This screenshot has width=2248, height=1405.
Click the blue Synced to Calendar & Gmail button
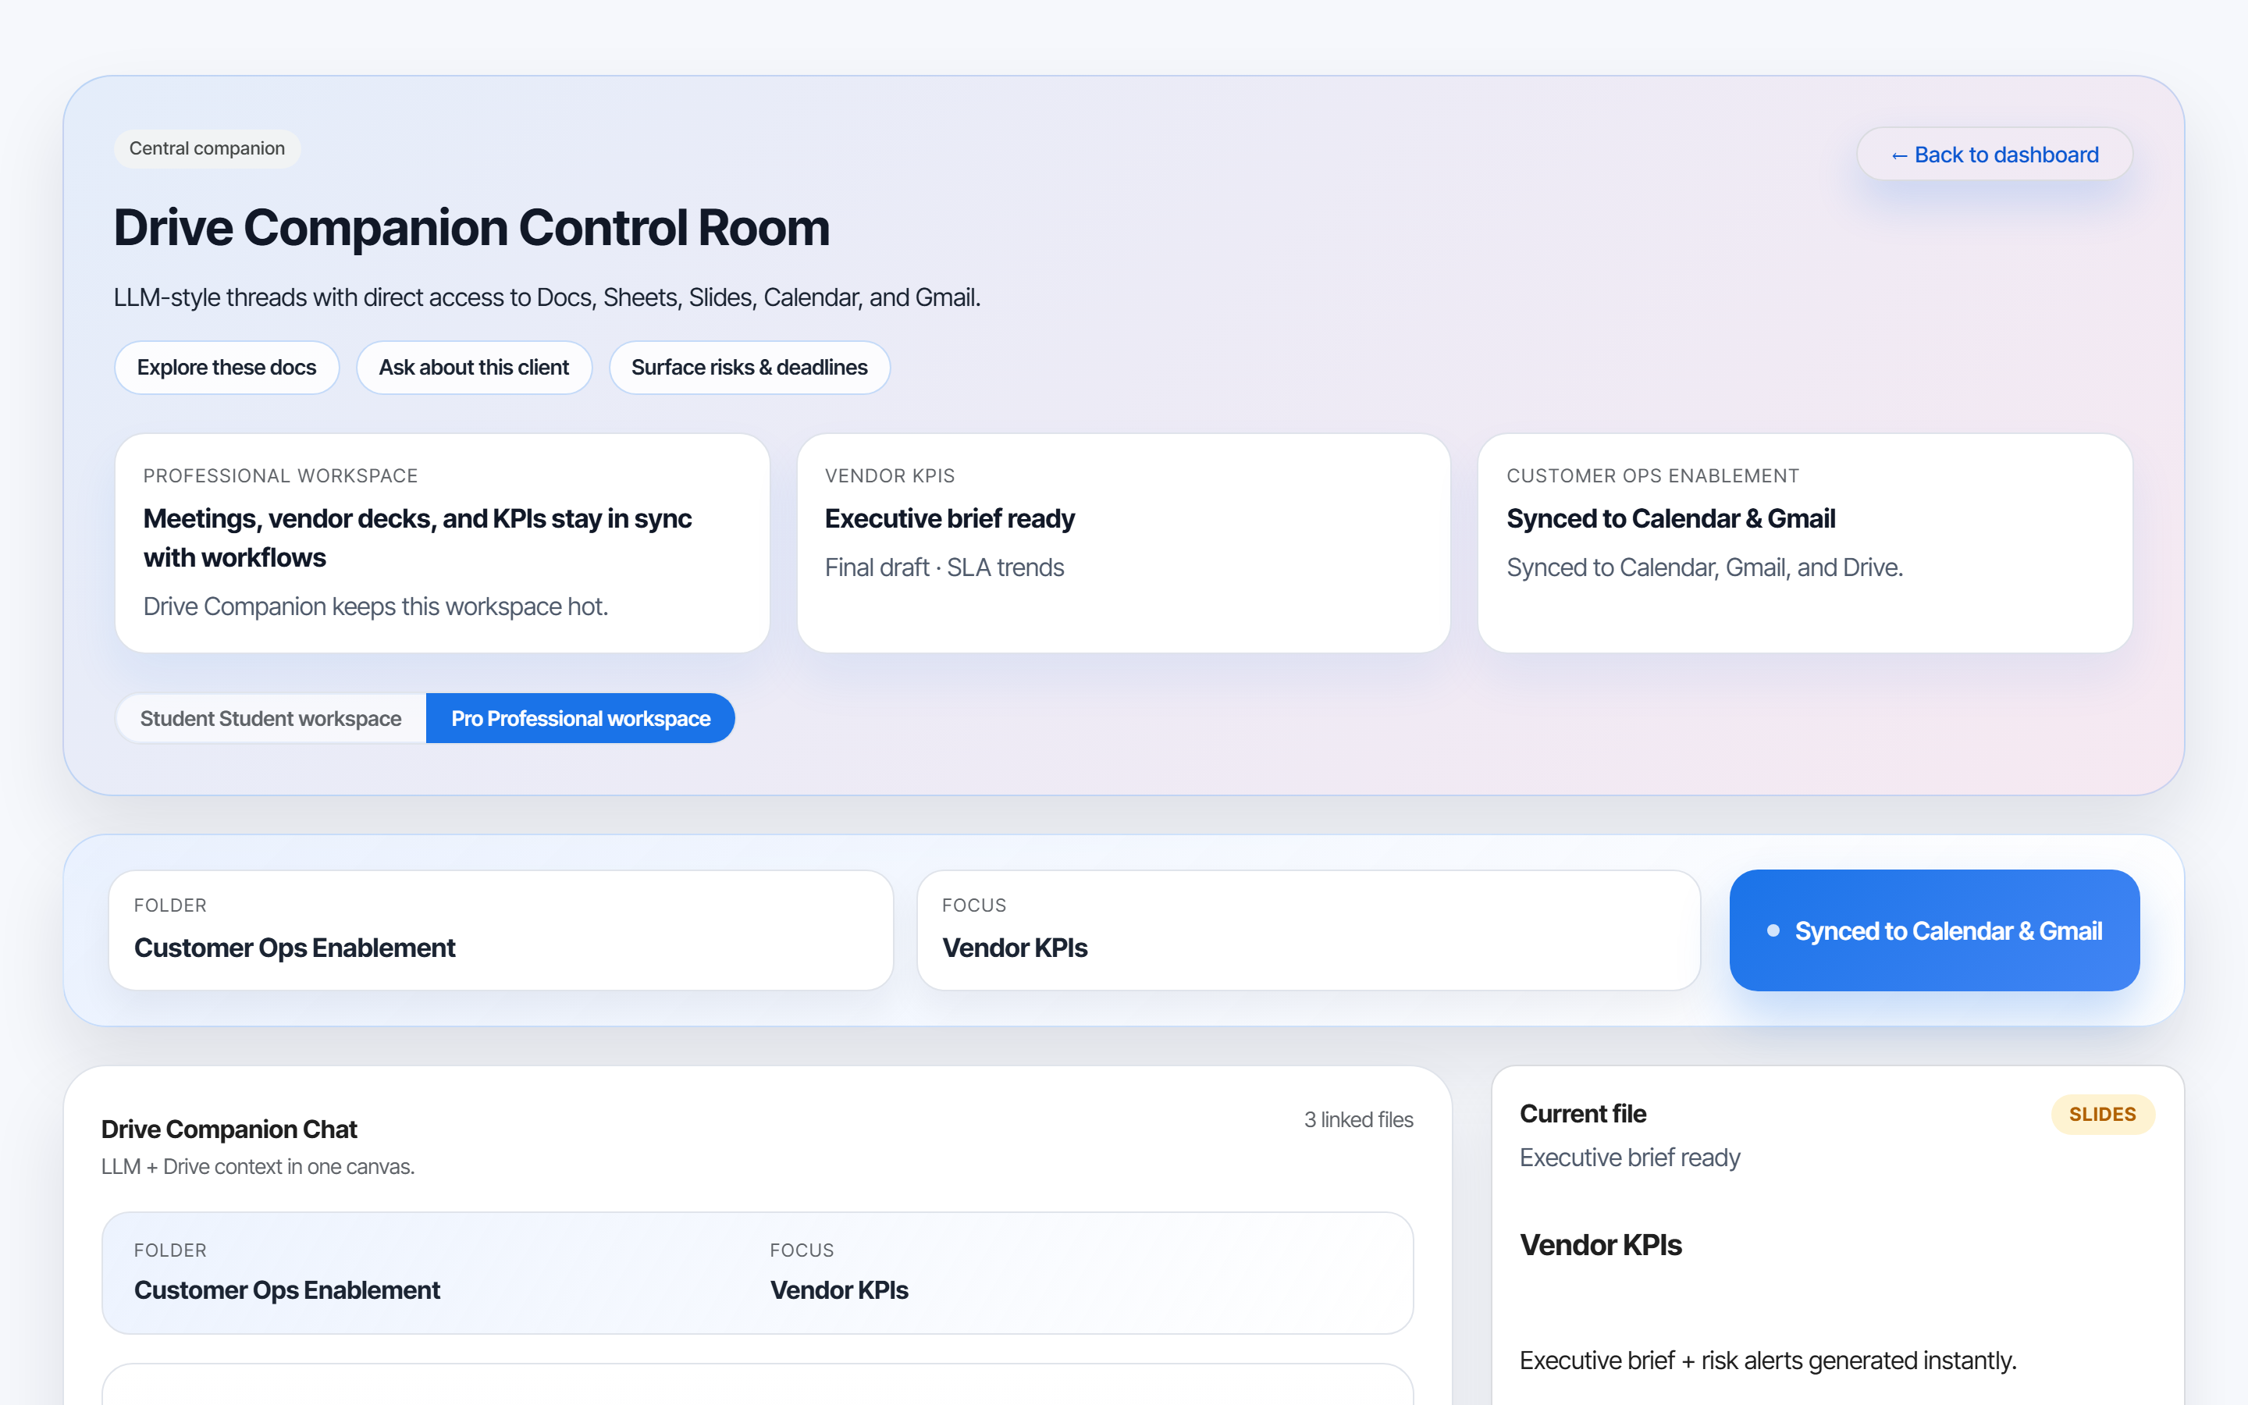[x=1934, y=930]
